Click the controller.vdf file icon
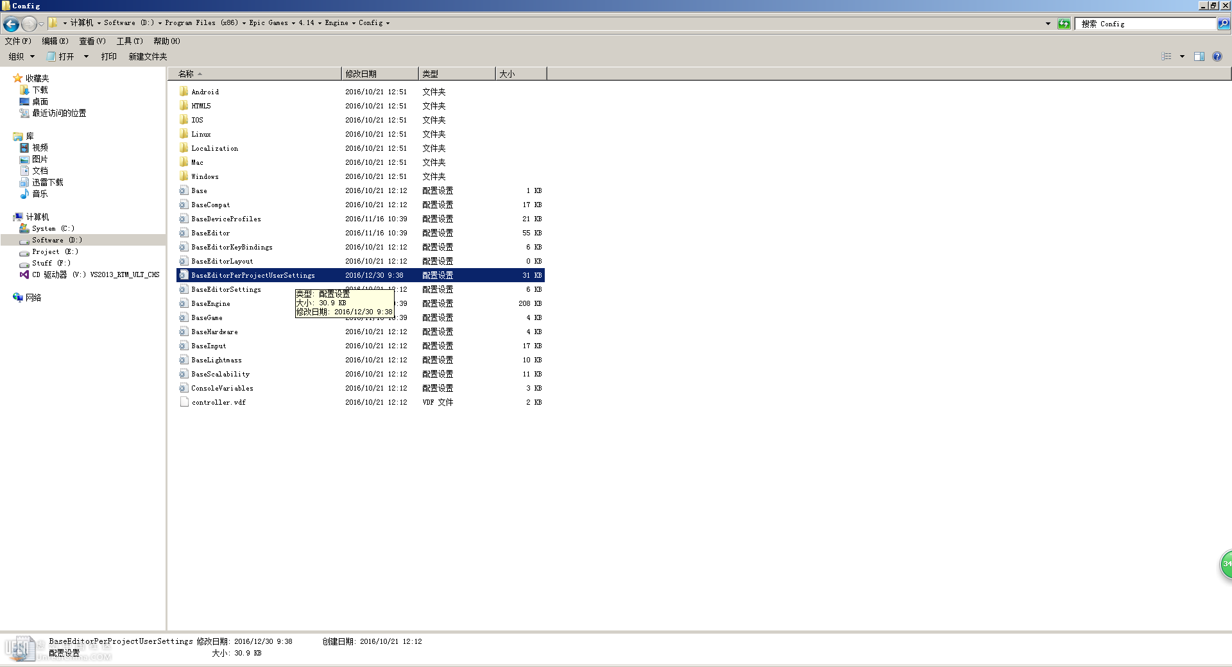 184,402
